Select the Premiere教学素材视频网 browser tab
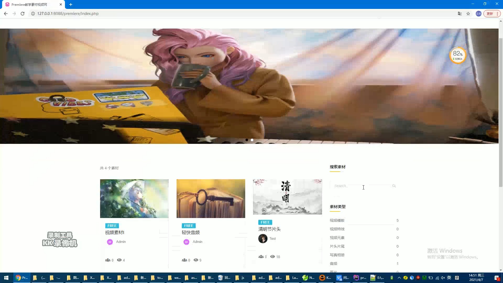The height and width of the screenshot is (283, 503). pyautogui.click(x=34, y=4)
